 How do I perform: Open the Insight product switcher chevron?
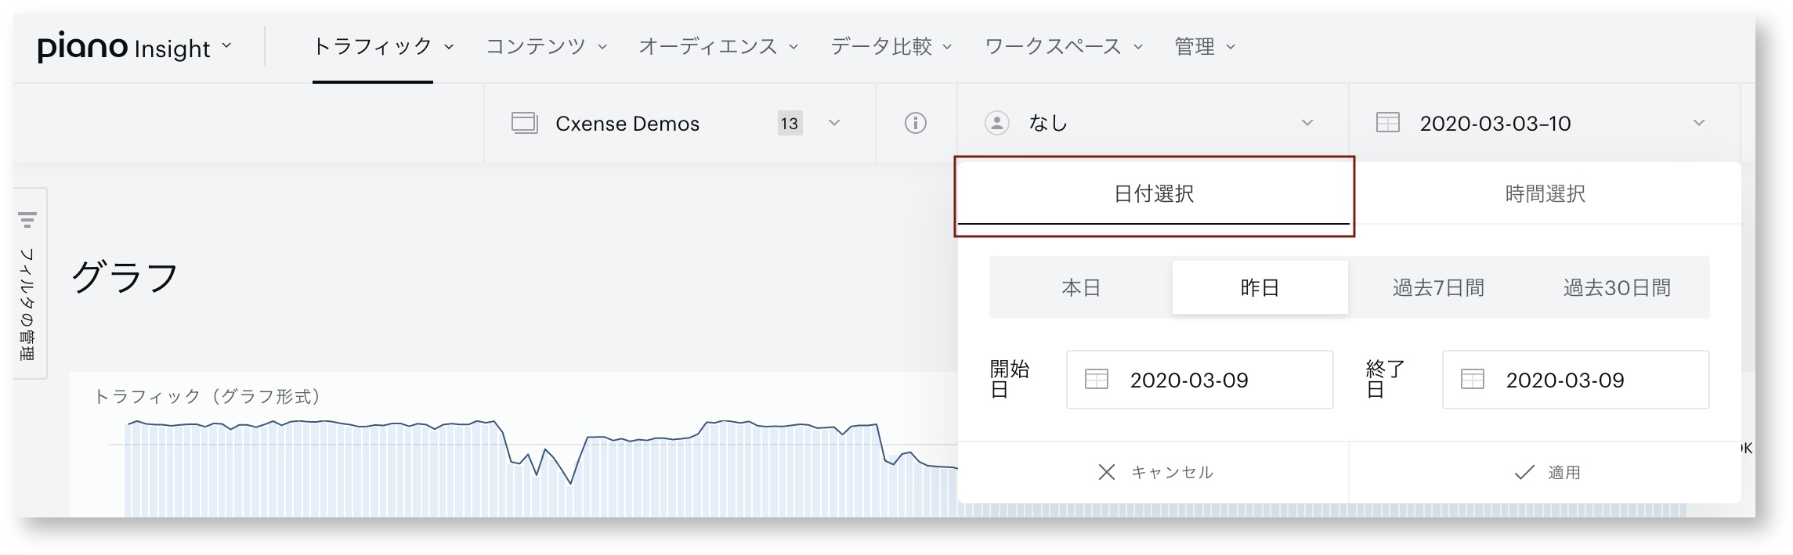(226, 46)
